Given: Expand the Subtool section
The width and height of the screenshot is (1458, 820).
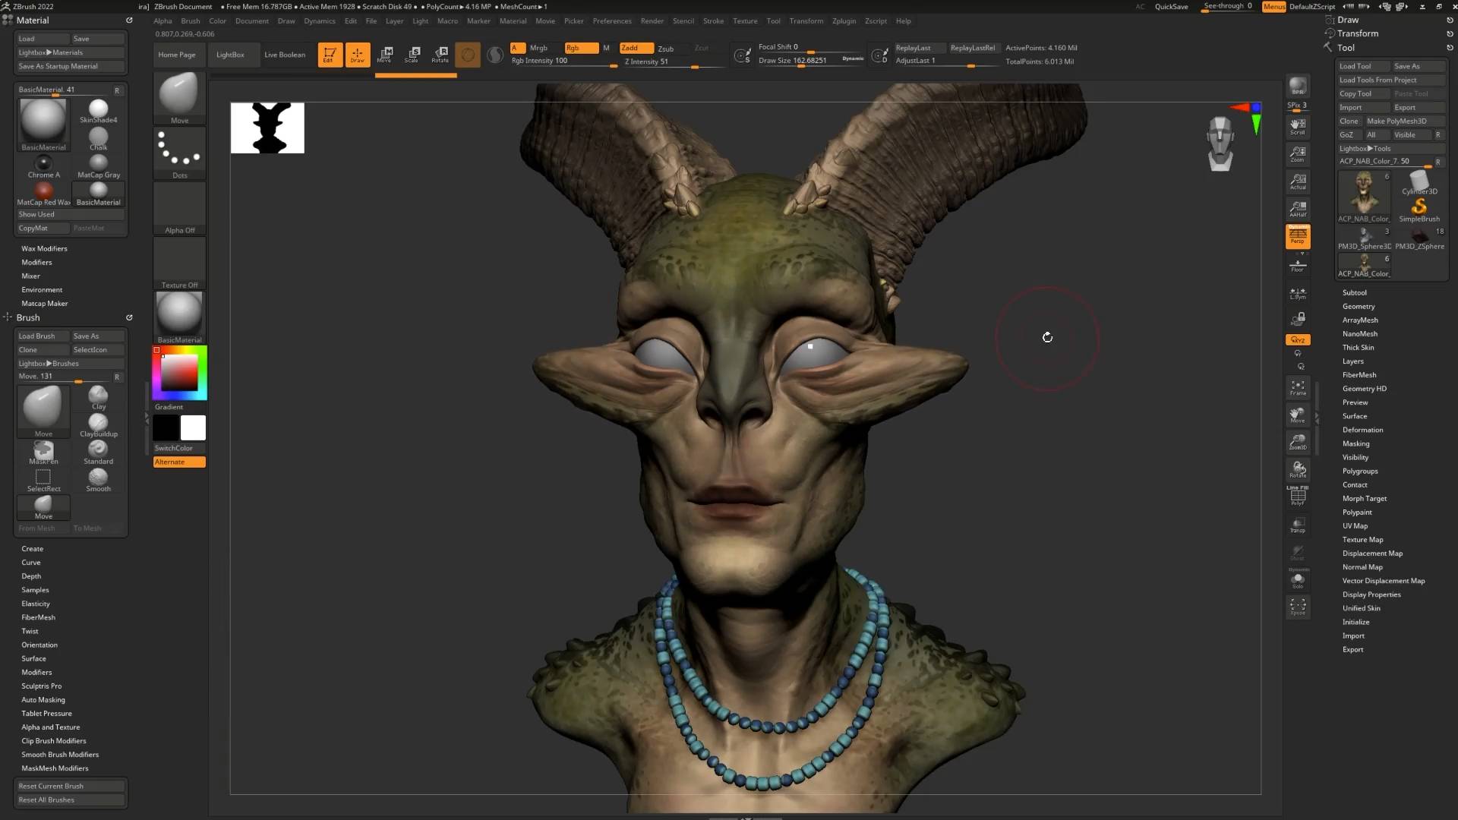Looking at the screenshot, I should click(1354, 292).
